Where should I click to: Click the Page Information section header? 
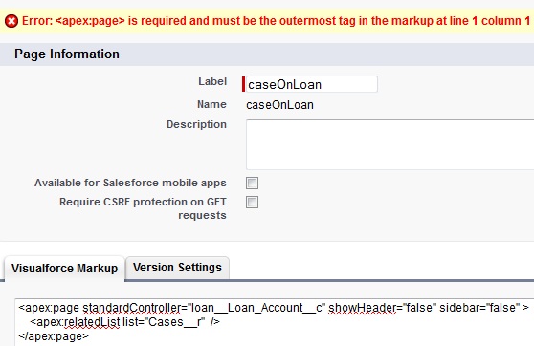[67, 54]
